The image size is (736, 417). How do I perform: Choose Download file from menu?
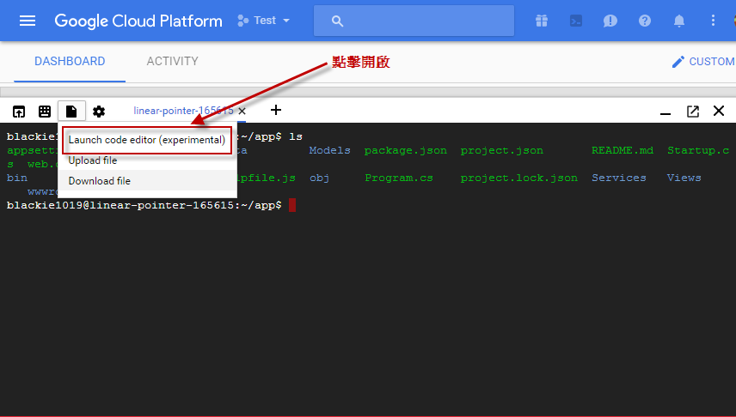point(100,181)
